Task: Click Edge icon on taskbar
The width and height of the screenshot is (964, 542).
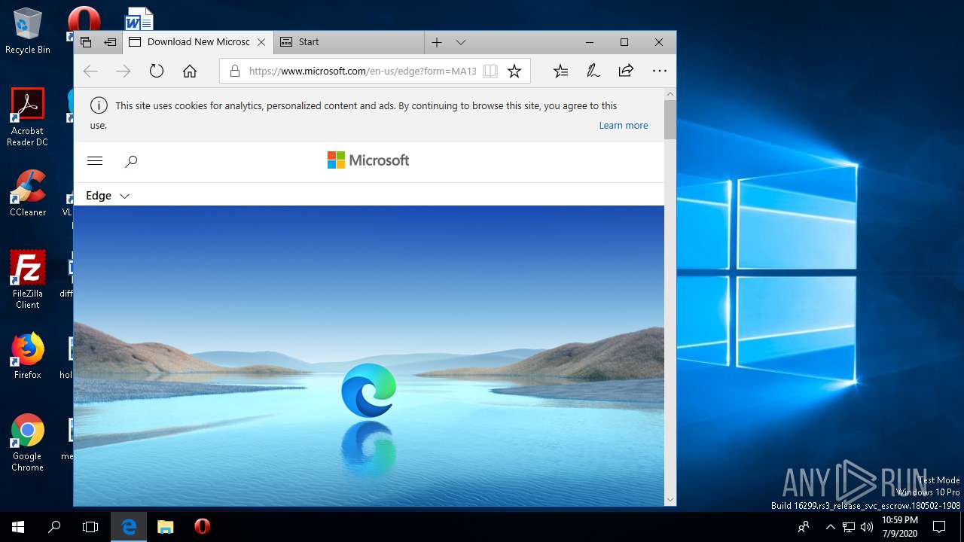Action: point(129,527)
